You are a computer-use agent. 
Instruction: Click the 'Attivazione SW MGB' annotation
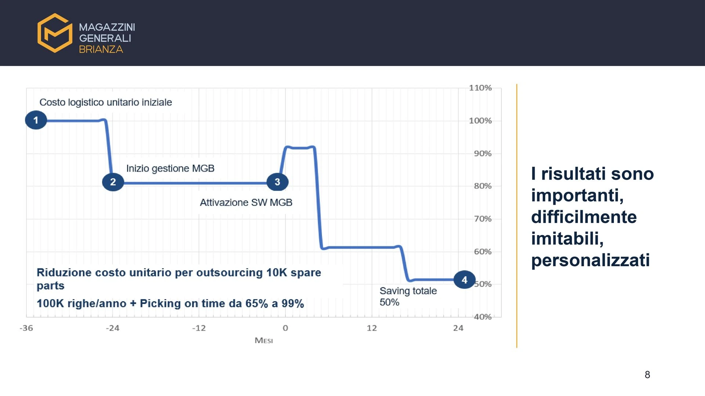[246, 202]
